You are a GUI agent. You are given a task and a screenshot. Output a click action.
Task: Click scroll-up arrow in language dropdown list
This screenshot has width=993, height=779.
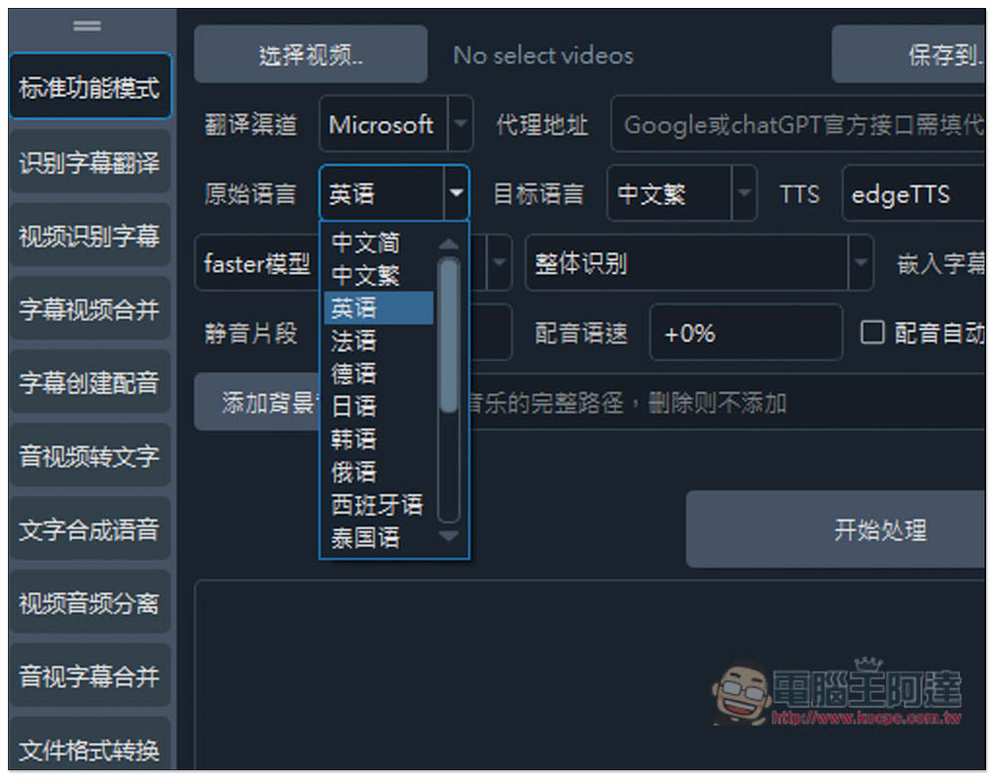click(x=449, y=244)
